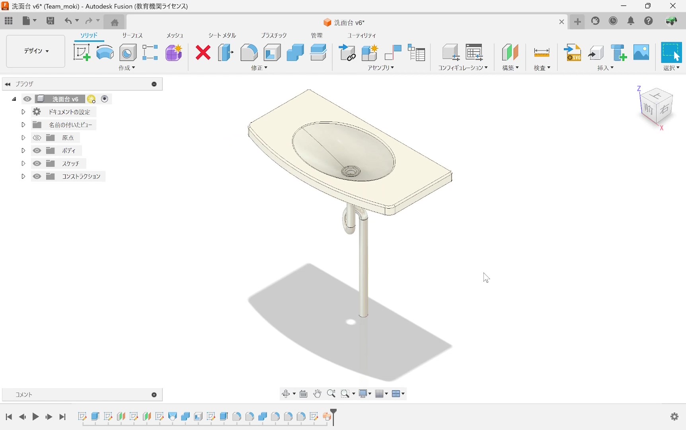Viewport: 686px width, 430px height.
Task: Click the Insert SVG tool
Action: click(x=573, y=53)
